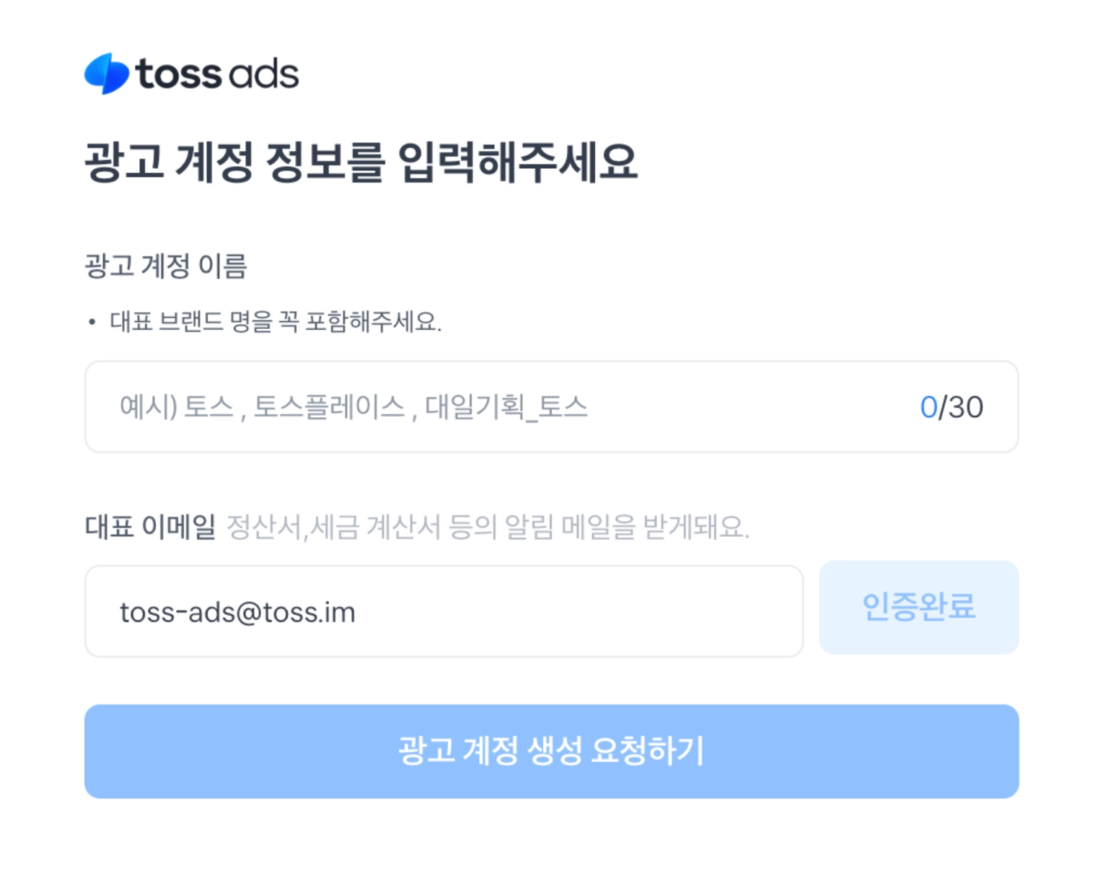This screenshot has height=874, width=1108.
Task: Click the toss-ads@toss.im email text
Action: click(237, 612)
